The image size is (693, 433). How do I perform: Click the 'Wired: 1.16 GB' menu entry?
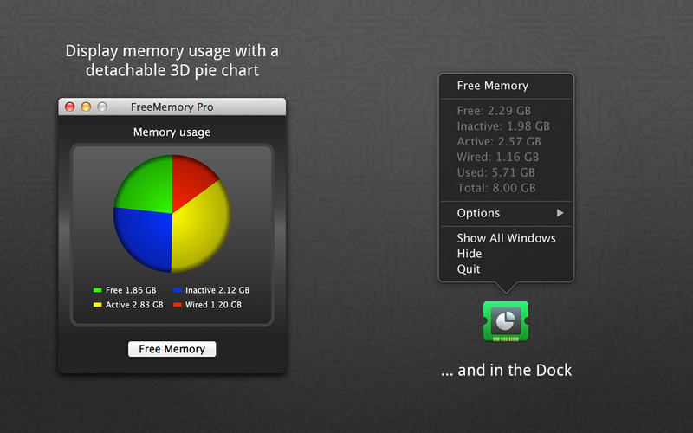pyautogui.click(x=498, y=158)
